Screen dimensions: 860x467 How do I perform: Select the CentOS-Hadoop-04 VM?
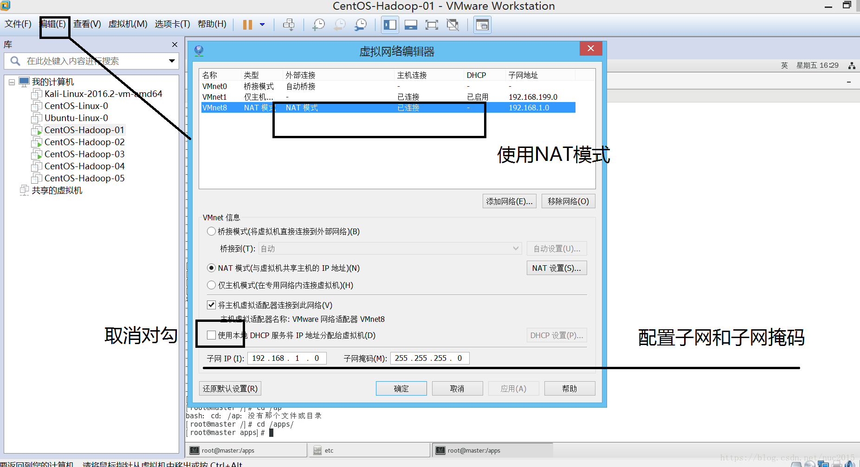tap(84, 166)
